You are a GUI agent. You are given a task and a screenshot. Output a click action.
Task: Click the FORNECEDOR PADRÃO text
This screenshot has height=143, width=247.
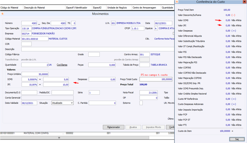coord(43,34)
